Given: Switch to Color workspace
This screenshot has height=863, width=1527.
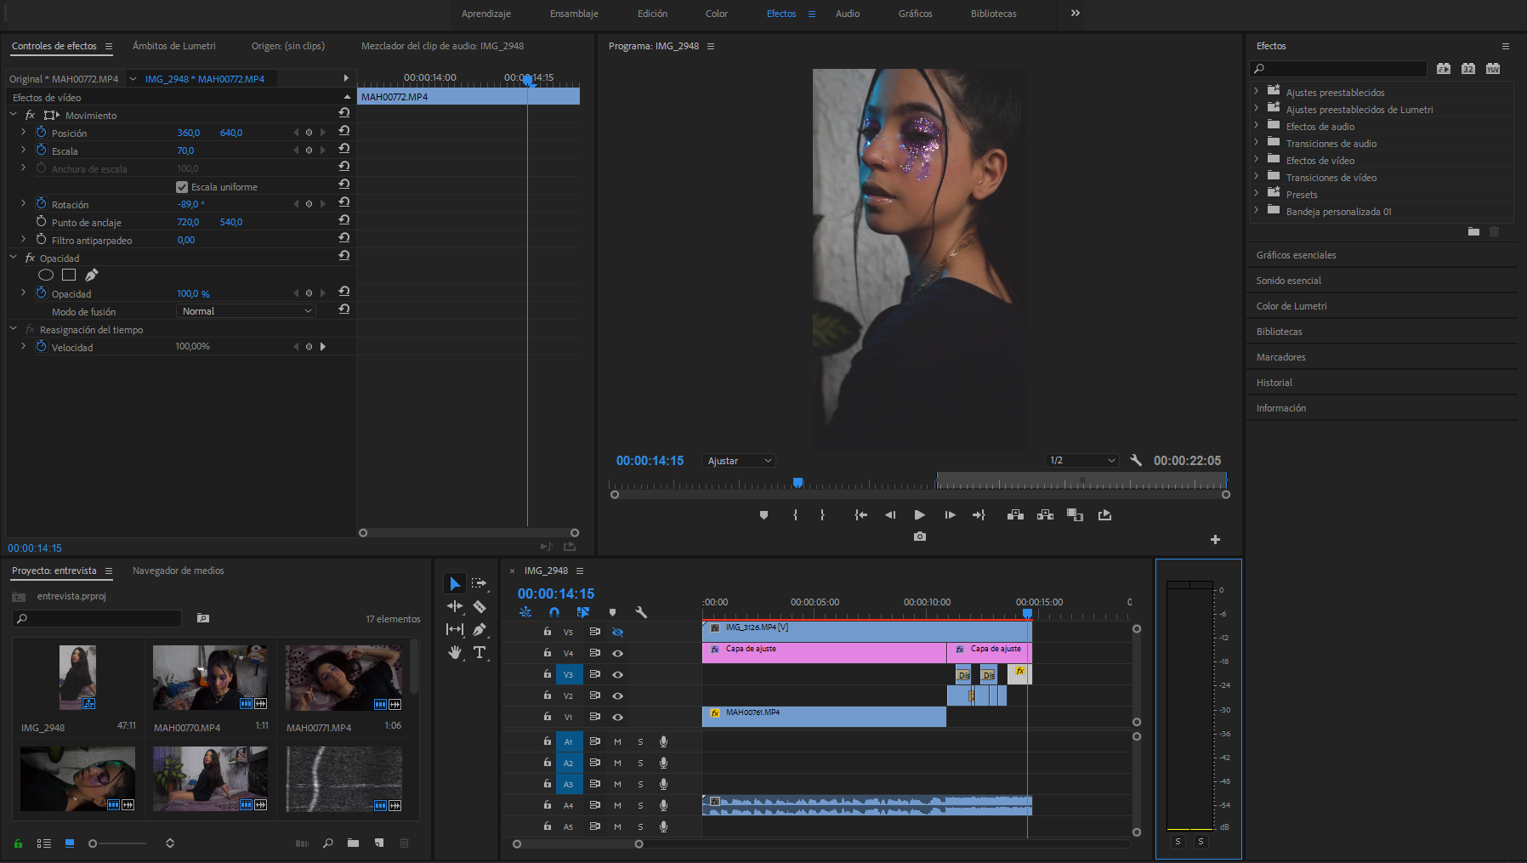Looking at the screenshot, I should point(716,14).
